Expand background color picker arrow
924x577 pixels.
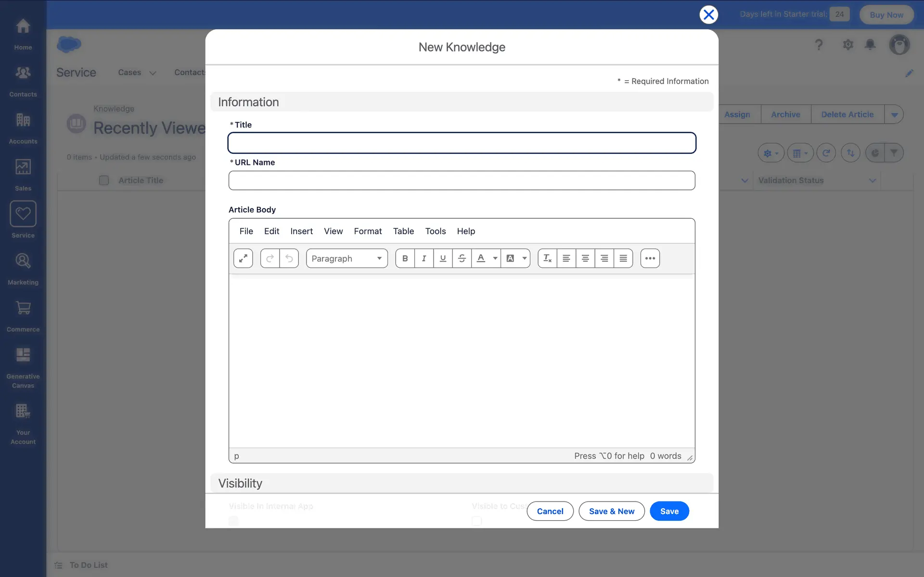click(x=525, y=258)
